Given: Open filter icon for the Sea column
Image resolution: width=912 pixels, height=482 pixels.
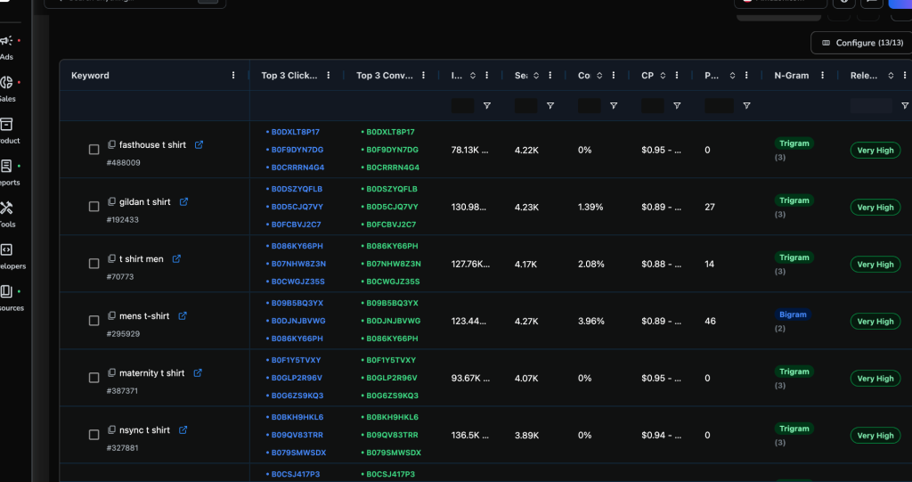Looking at the screenshot, I should pyautogui.click(x=550, y=105).
